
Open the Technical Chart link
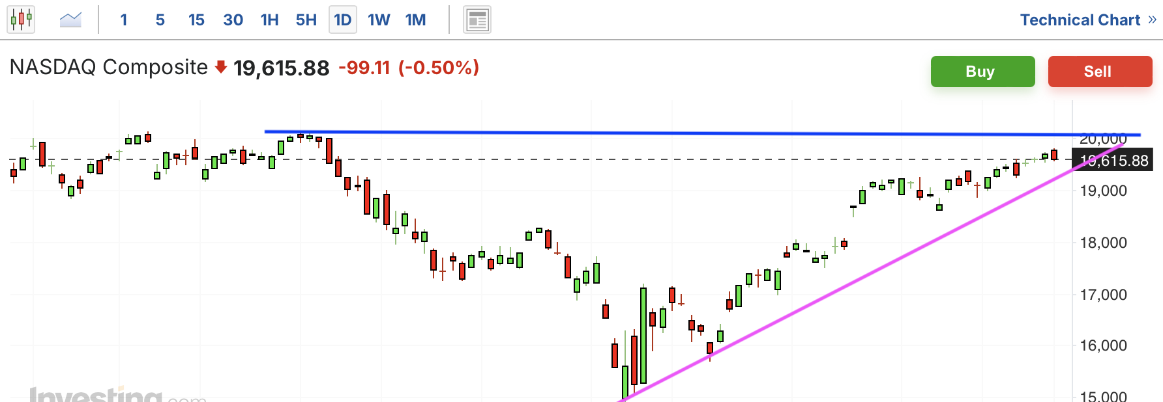(x=1080, y=20)
